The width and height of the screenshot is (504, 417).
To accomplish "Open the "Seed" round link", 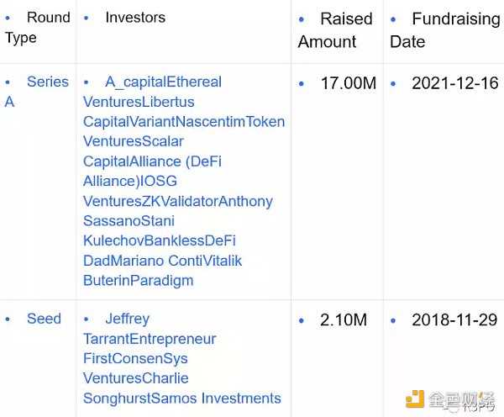I will (x=44, y=319).
